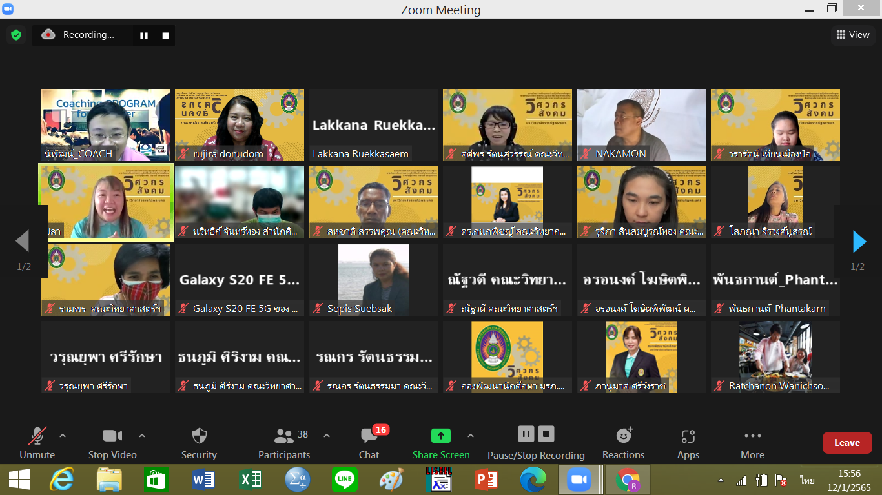Open the Reactions emoji menu

click(x=623, y=443)
